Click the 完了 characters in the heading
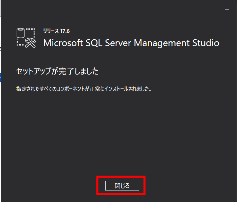The height and width of the screenshot is (202, 237). click(66, 71)
